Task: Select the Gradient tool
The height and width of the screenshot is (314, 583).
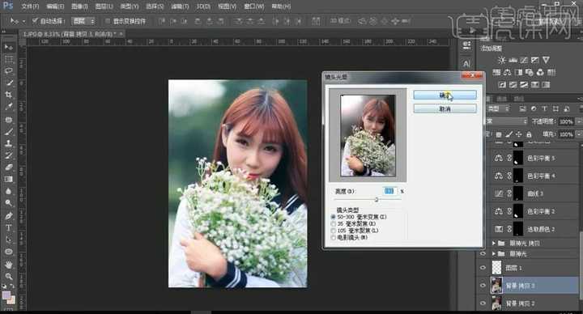Action: [9, 179]
